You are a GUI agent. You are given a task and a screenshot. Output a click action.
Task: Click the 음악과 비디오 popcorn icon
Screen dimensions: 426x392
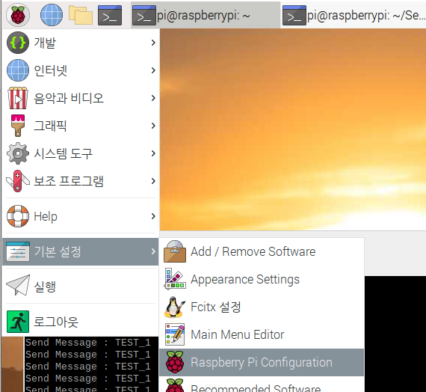18,98
